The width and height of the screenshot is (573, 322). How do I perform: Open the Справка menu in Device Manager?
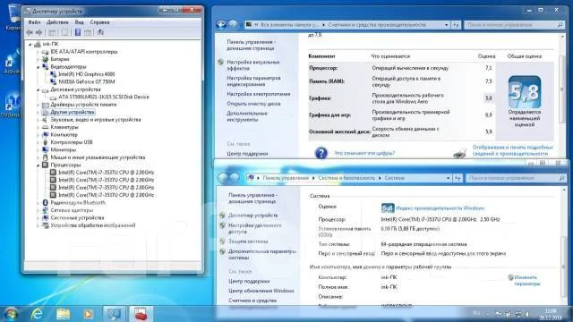(99, 22)
